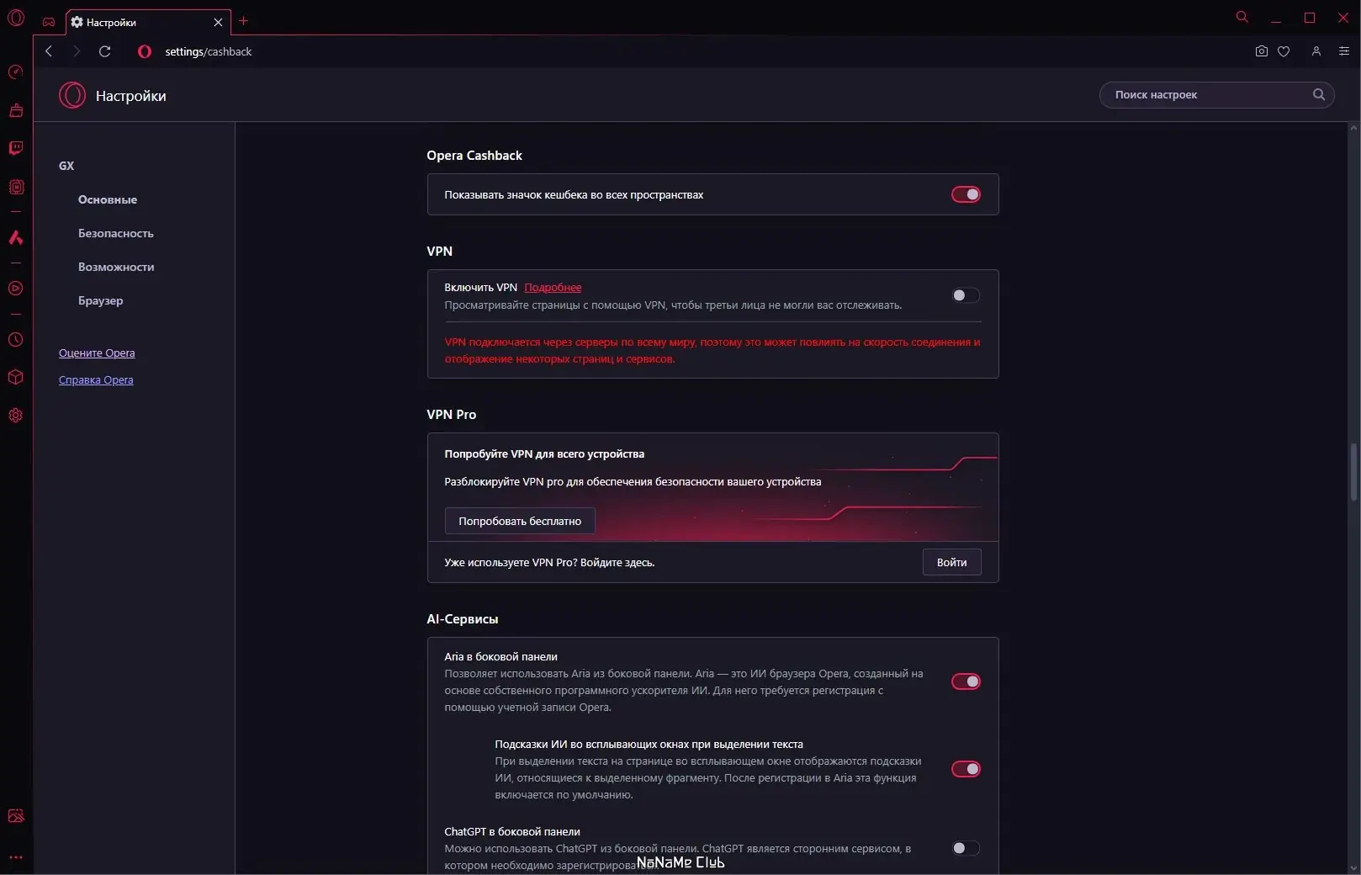Click the Поиск настроек search field
Viewport: 1361px width, 875px height.
pyautogui.click(x=1207, y=95)
